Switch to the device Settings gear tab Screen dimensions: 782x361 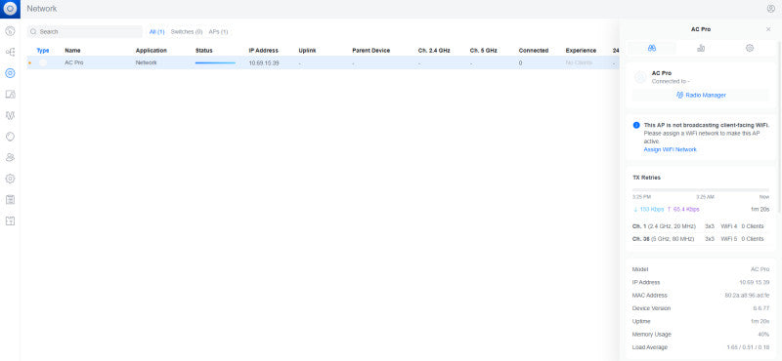pos(749,49)
